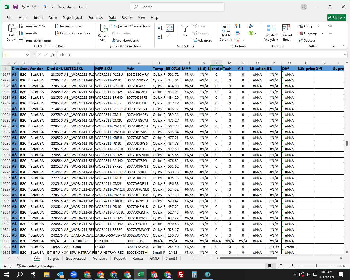
Task: Expand the formula bar
Action: [x=345, y=54]
